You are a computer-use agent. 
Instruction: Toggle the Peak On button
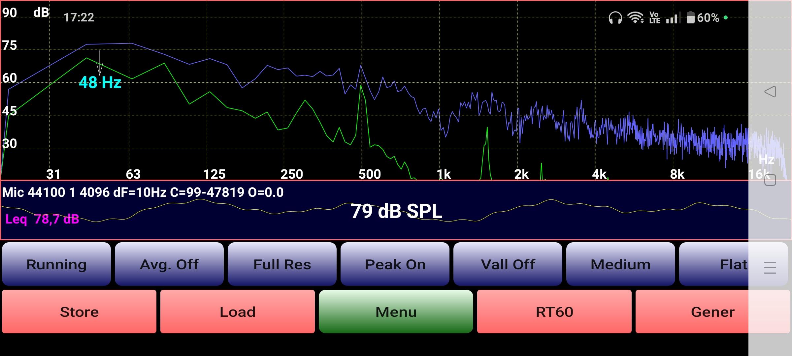tap(395, 264)
